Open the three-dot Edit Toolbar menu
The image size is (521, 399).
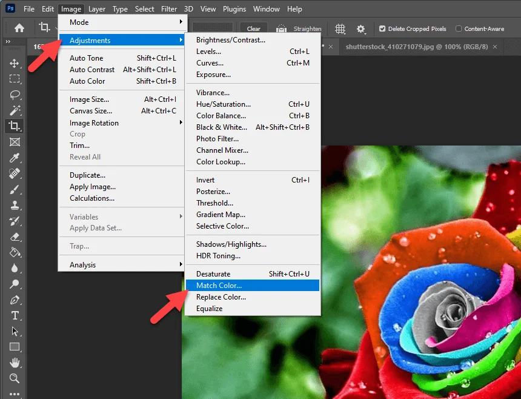[15, 394]
